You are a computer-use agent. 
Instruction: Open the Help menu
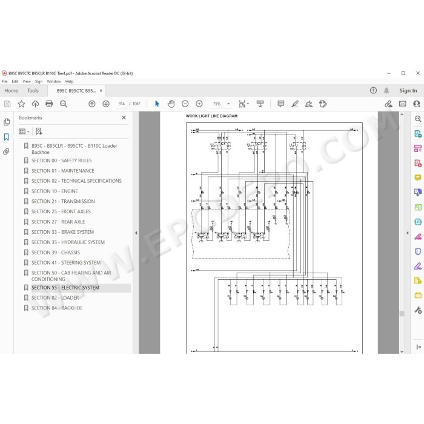69,81
